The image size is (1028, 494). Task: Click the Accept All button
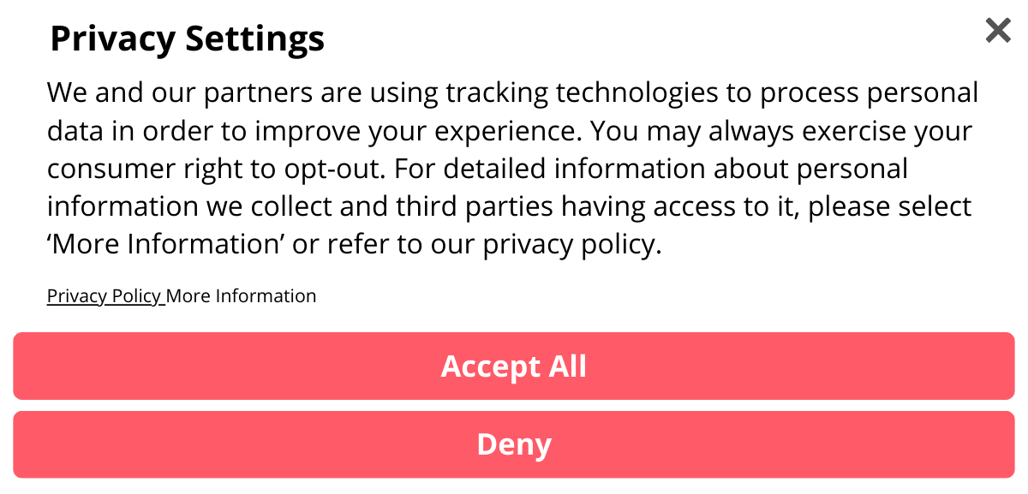[514, 366]
